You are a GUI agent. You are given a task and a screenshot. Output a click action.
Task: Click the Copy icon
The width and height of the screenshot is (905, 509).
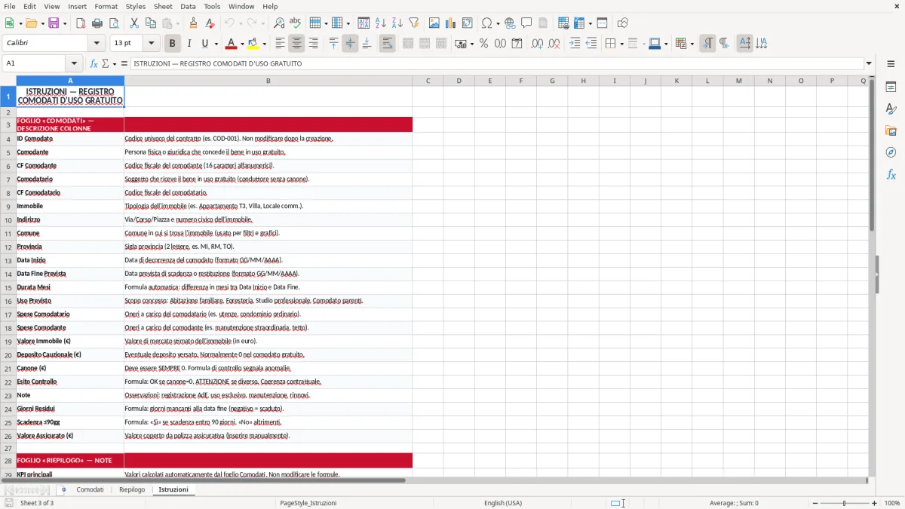[x=150, y=23]
